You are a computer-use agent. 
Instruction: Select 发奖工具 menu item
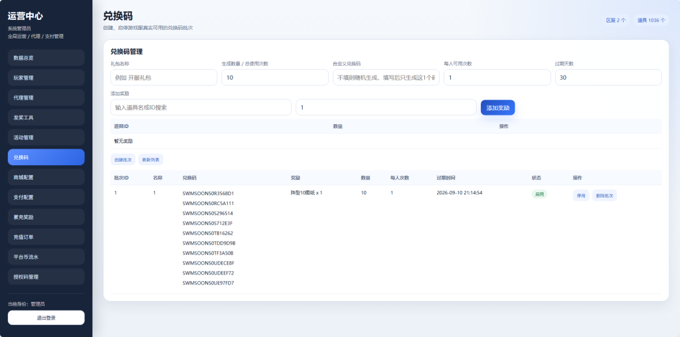pyautogui.click(x=46, y=117)
